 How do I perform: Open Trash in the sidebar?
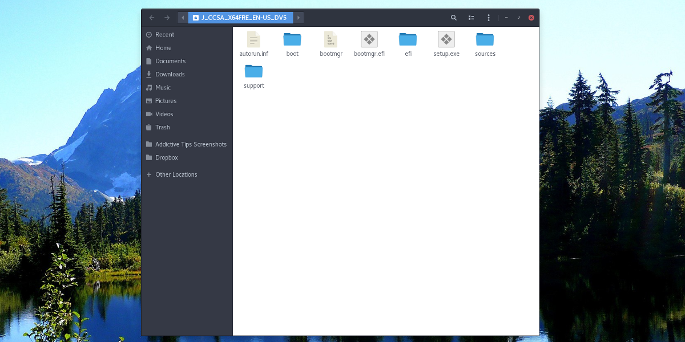coord(162,127)
